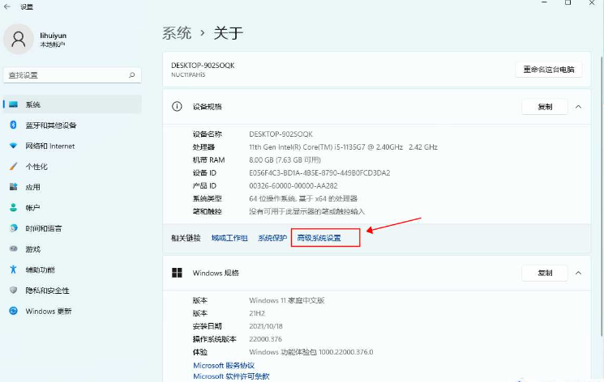
Task: Select the NUC11PAHi5 model text
Action: [x=188, y=75]
